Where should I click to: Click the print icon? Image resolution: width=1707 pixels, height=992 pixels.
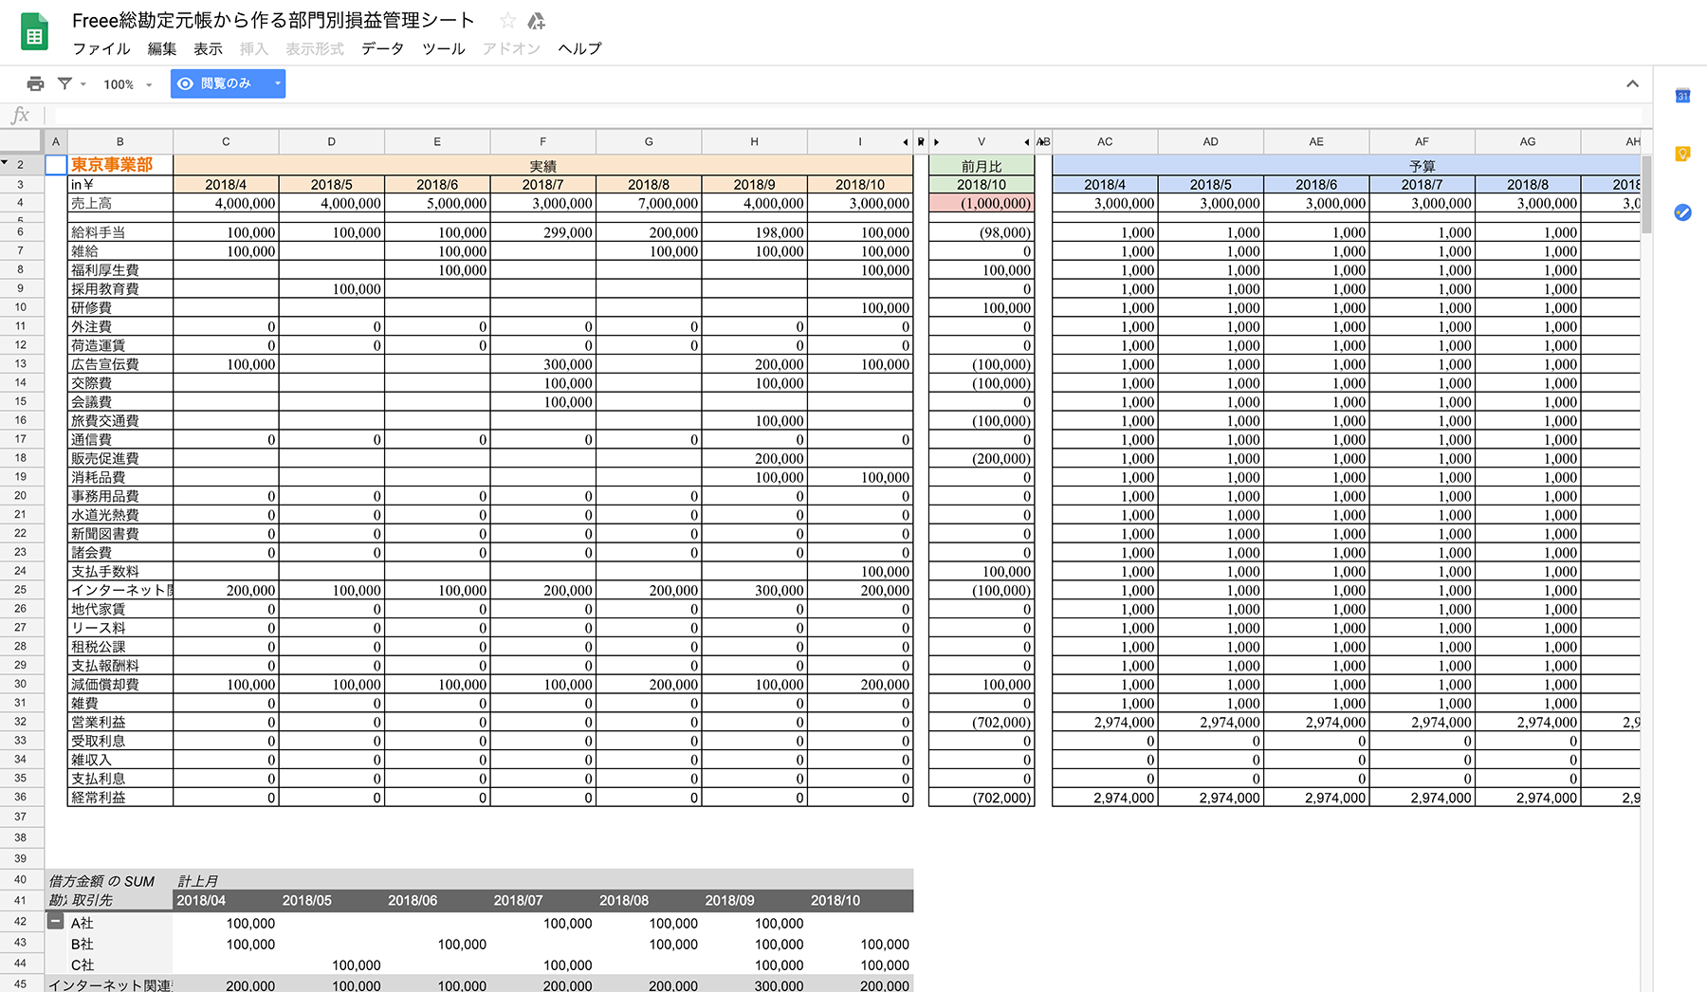pos(35,83)
